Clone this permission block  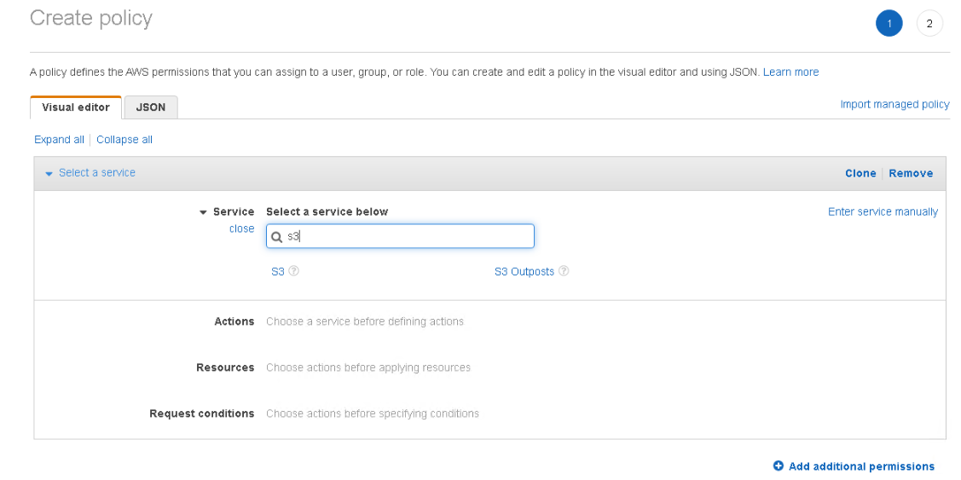[860, 173]
